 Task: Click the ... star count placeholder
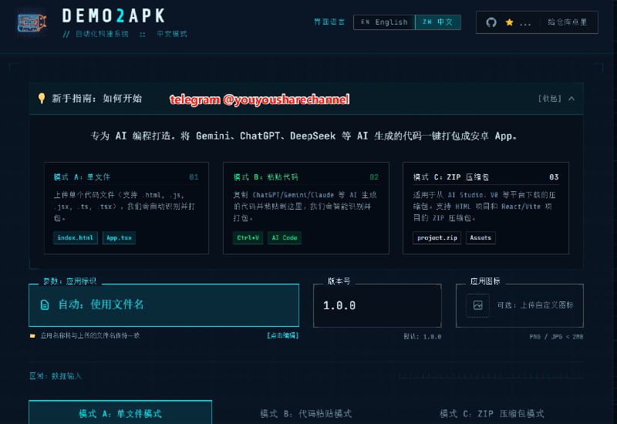pos(525,24)
